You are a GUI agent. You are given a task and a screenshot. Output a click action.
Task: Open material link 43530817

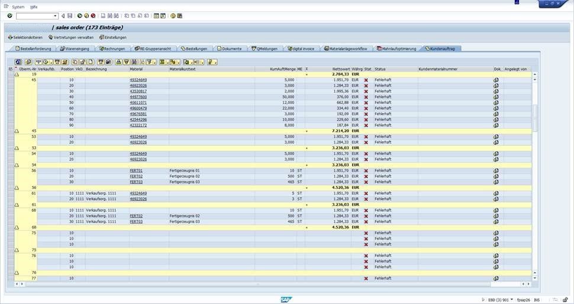[138, 91]
